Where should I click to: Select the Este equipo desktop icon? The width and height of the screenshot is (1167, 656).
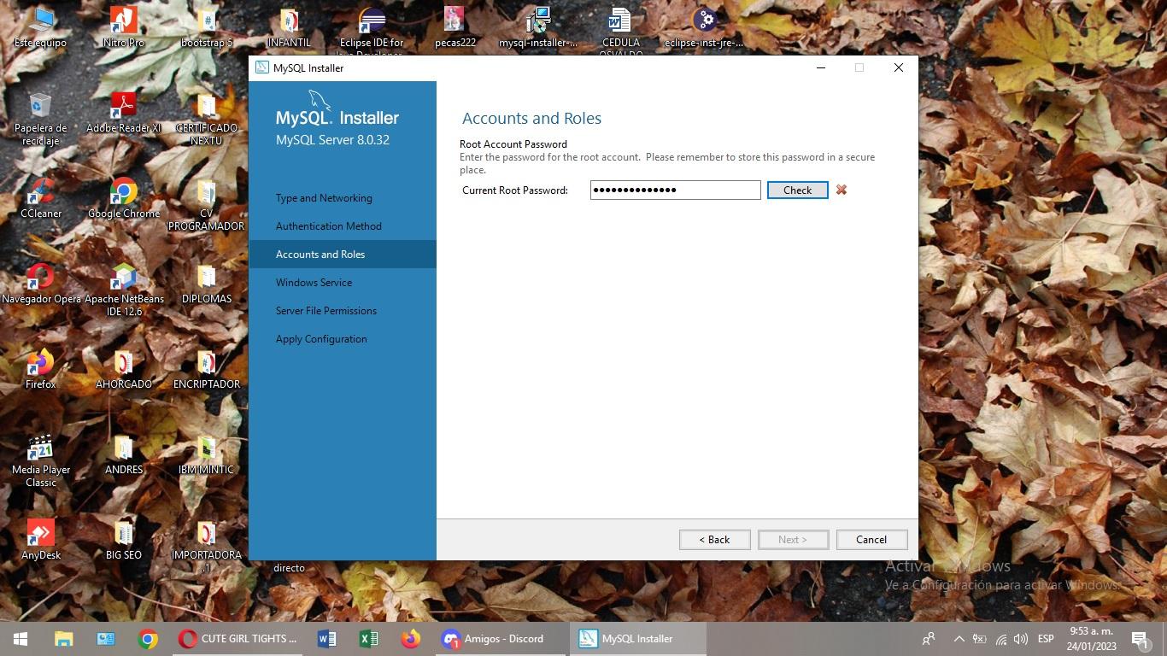tap(40, 27)
